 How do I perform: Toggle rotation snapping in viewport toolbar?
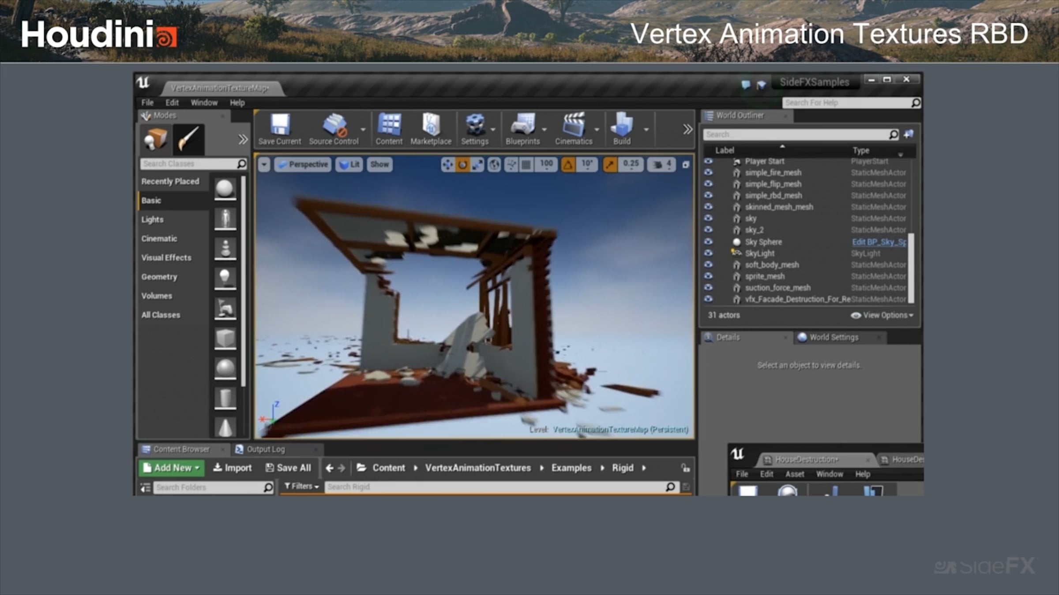tap(568, 164)
